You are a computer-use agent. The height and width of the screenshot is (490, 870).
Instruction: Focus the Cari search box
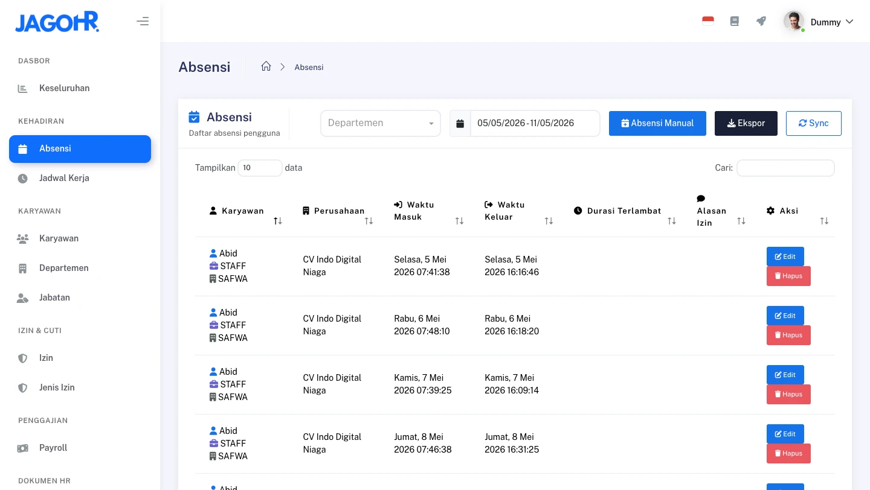785,168
